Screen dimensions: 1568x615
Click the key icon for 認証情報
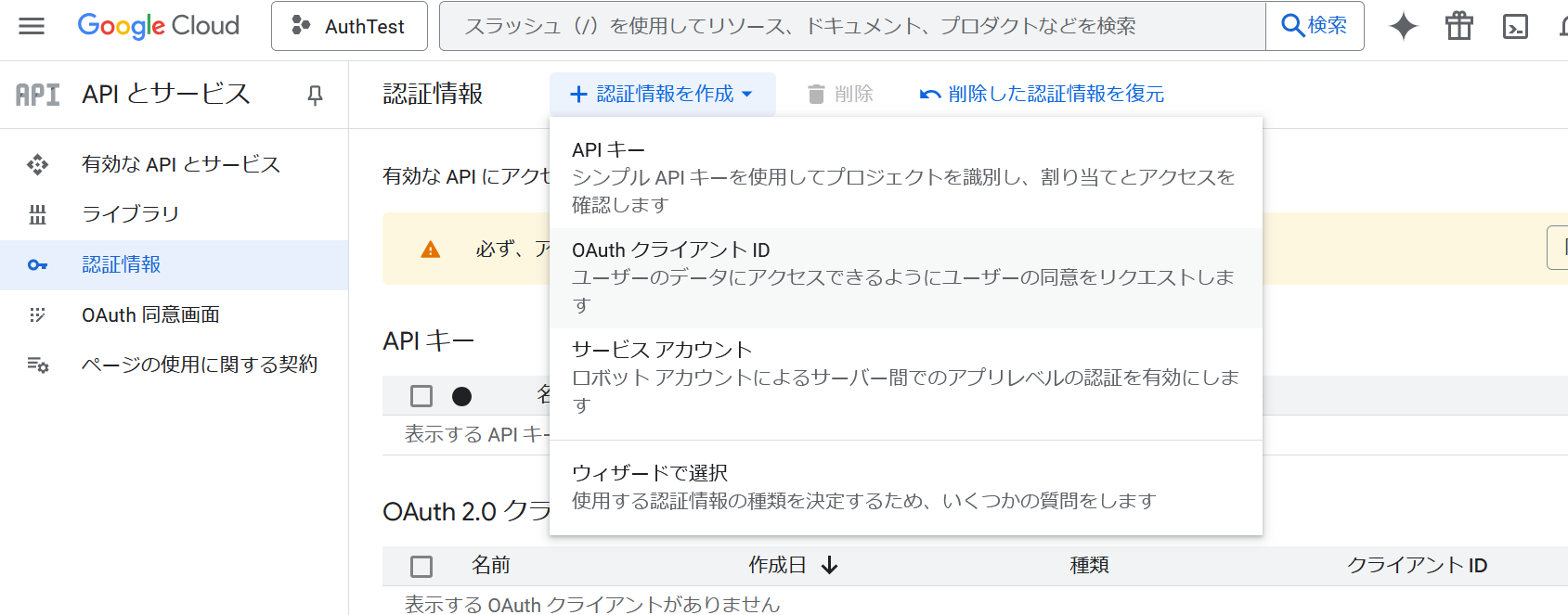[37, 265]
